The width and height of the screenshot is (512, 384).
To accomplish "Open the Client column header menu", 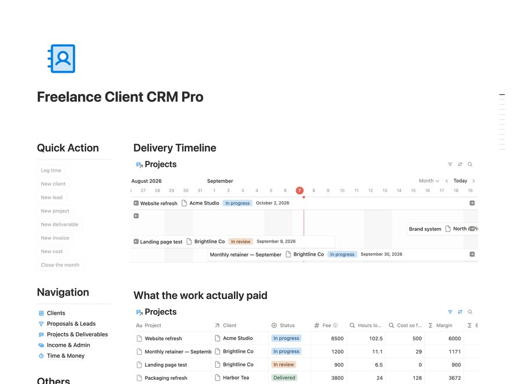I will pos(240,326).
